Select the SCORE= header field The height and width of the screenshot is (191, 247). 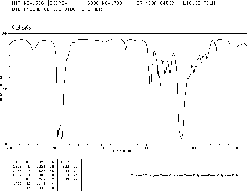click(x=67, y=3)
